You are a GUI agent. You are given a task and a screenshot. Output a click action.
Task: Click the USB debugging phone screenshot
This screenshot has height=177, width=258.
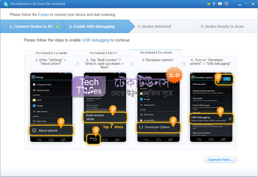[x=211, y=107]
